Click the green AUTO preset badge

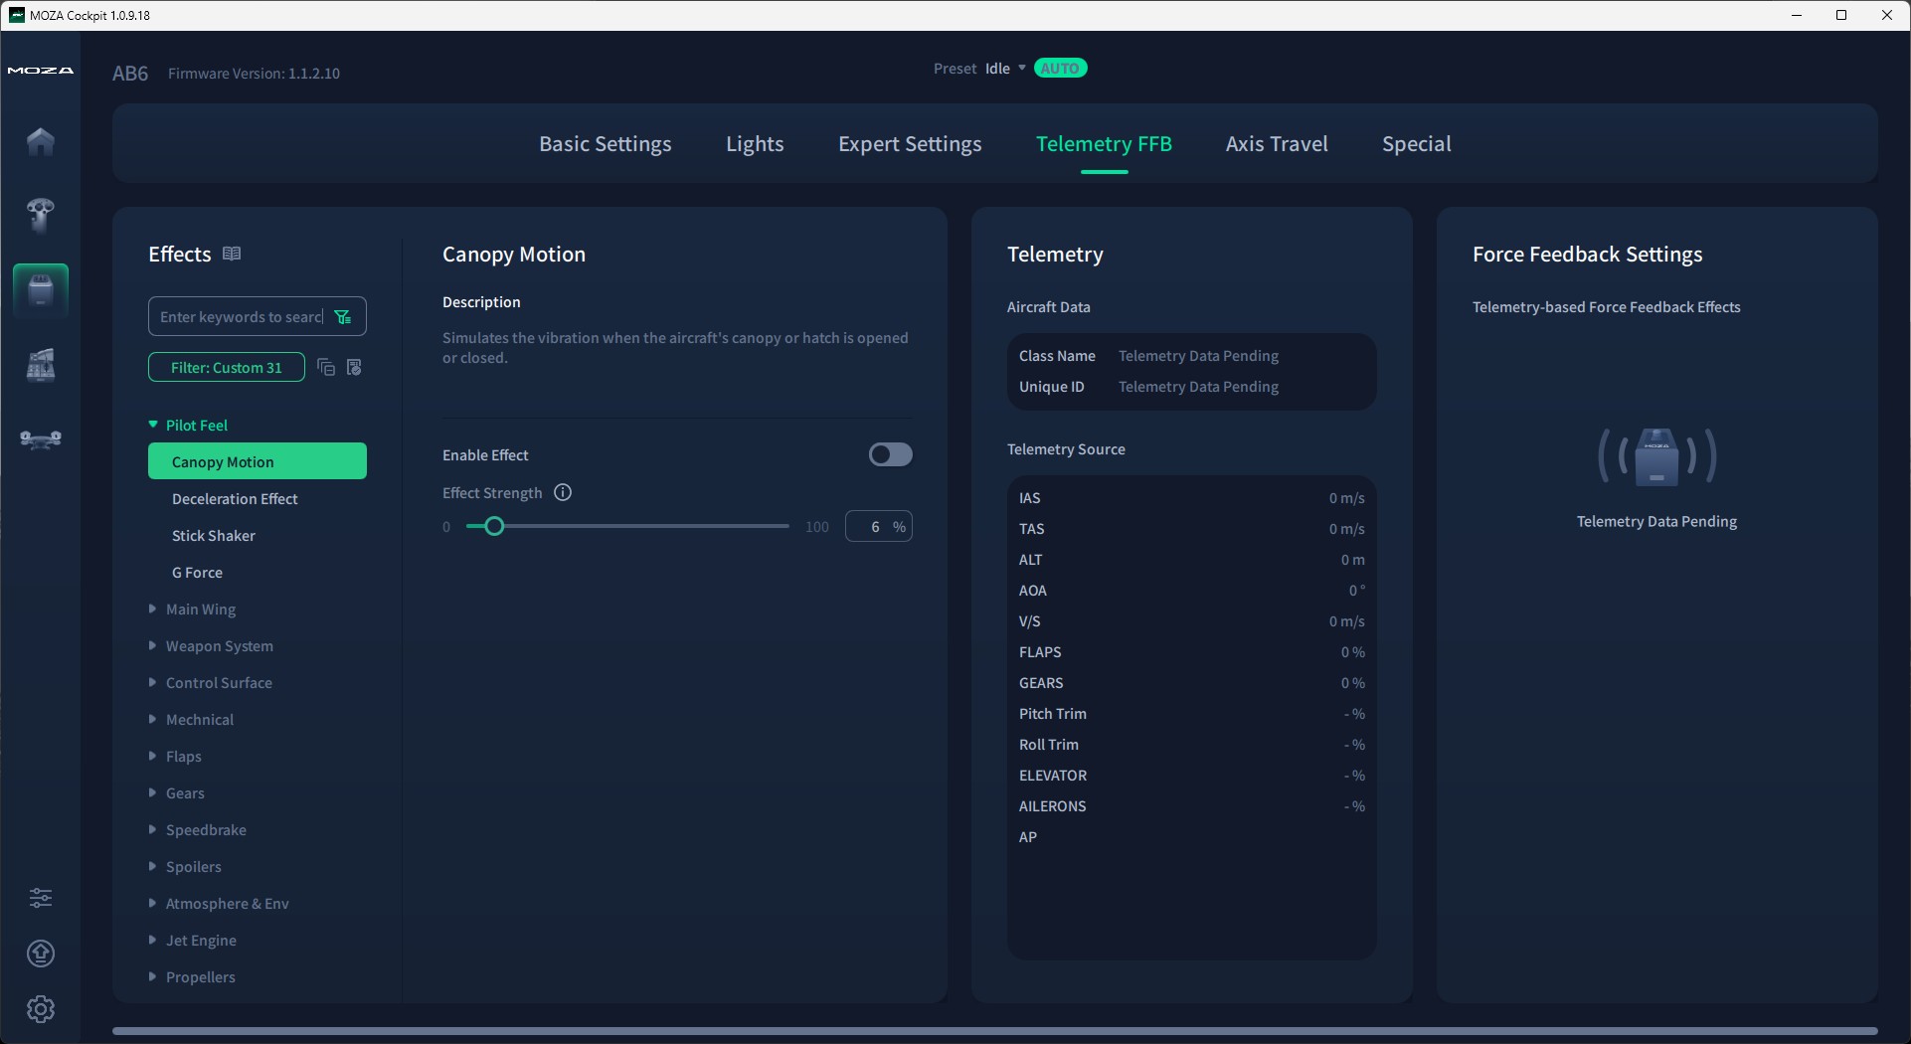click(1061, 69)
